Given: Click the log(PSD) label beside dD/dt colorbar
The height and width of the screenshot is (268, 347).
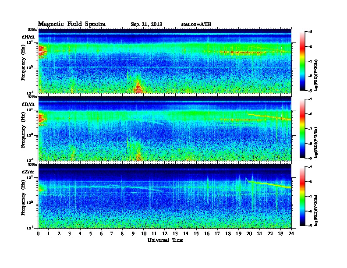Looking at the screenshot, I should pyautogui.click(x=316, y=143).
